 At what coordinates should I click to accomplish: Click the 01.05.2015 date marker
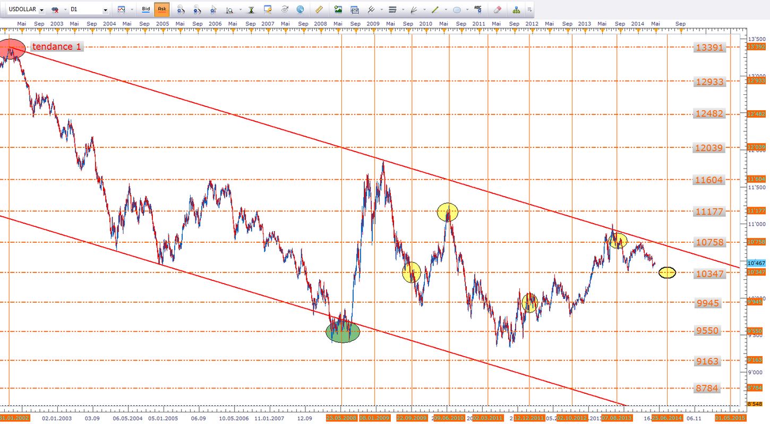click(730, 418)
